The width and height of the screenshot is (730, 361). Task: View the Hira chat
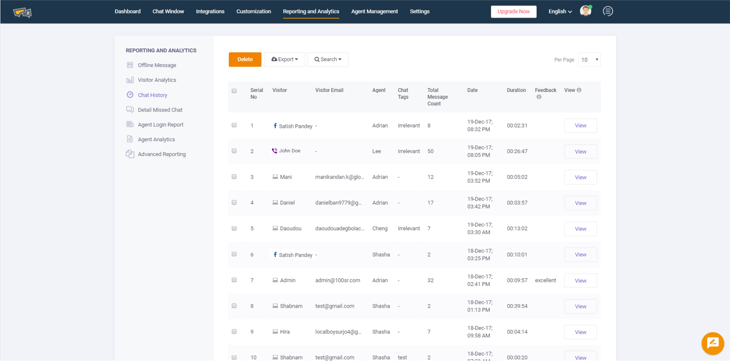(x=581, y=332)
